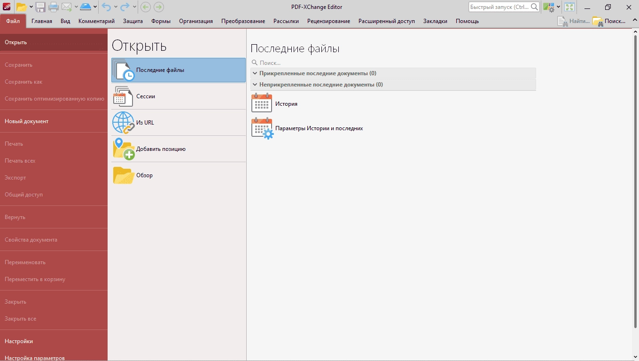This screenshot has height=361, width=639.
Task: Click the Обзор yellow folder icon
Action: pos(124,175)
